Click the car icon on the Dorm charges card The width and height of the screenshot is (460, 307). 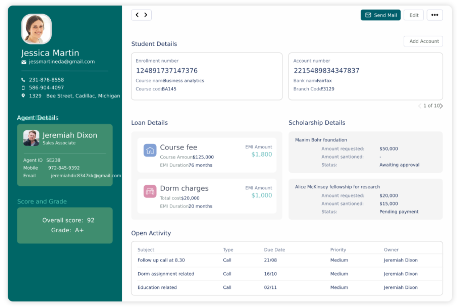150,191
